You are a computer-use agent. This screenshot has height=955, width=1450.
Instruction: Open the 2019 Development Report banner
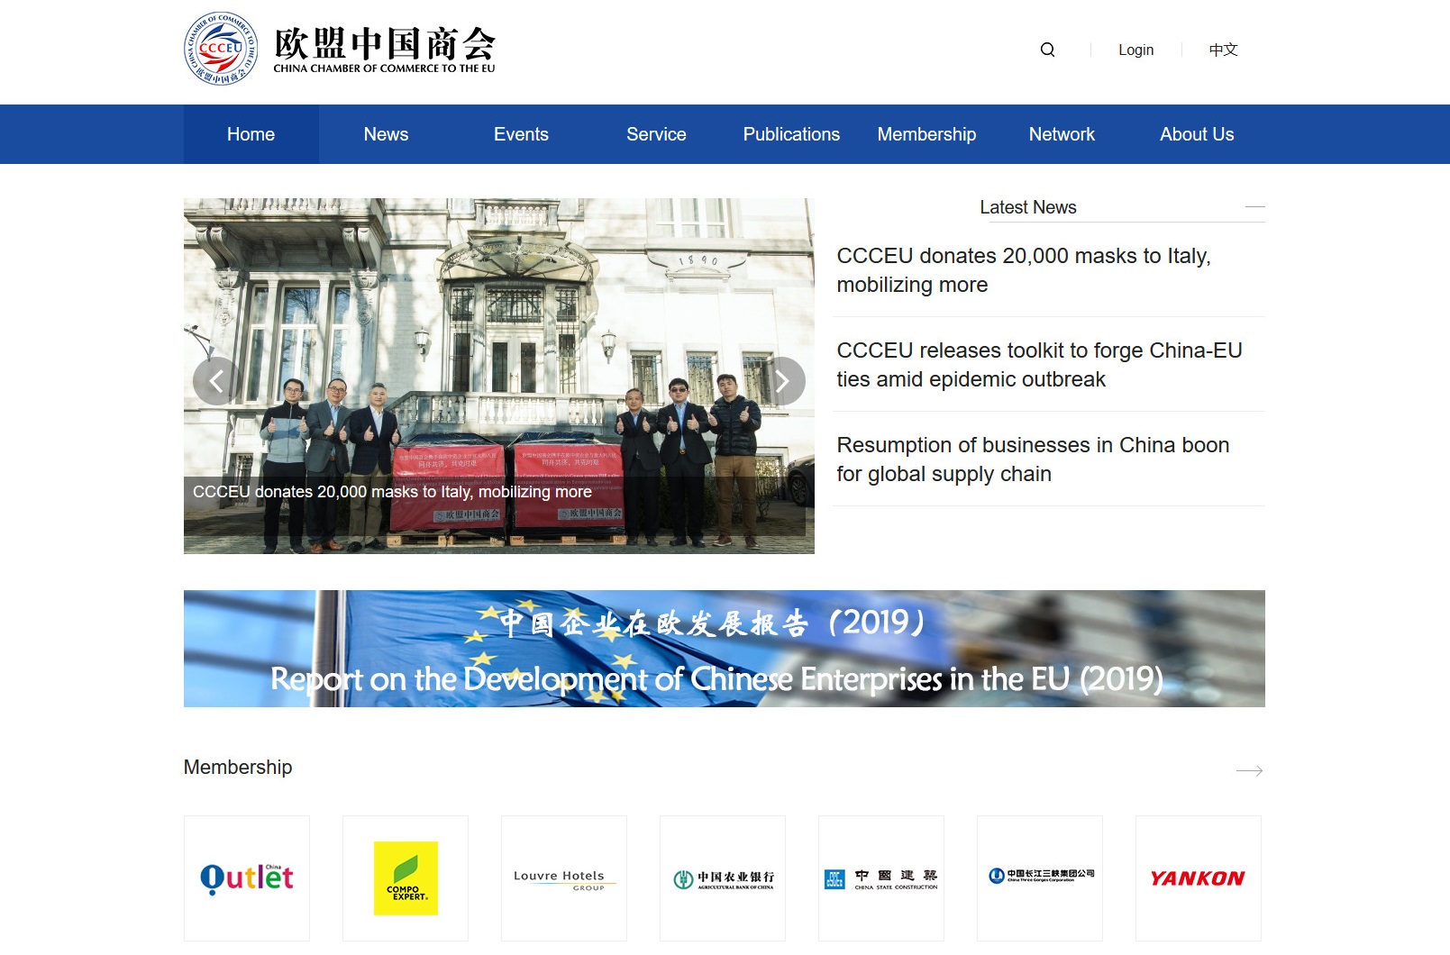724,649
